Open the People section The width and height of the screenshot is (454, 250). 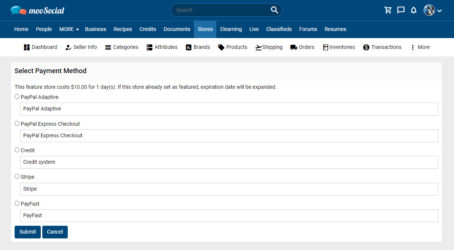click(44, 29)
